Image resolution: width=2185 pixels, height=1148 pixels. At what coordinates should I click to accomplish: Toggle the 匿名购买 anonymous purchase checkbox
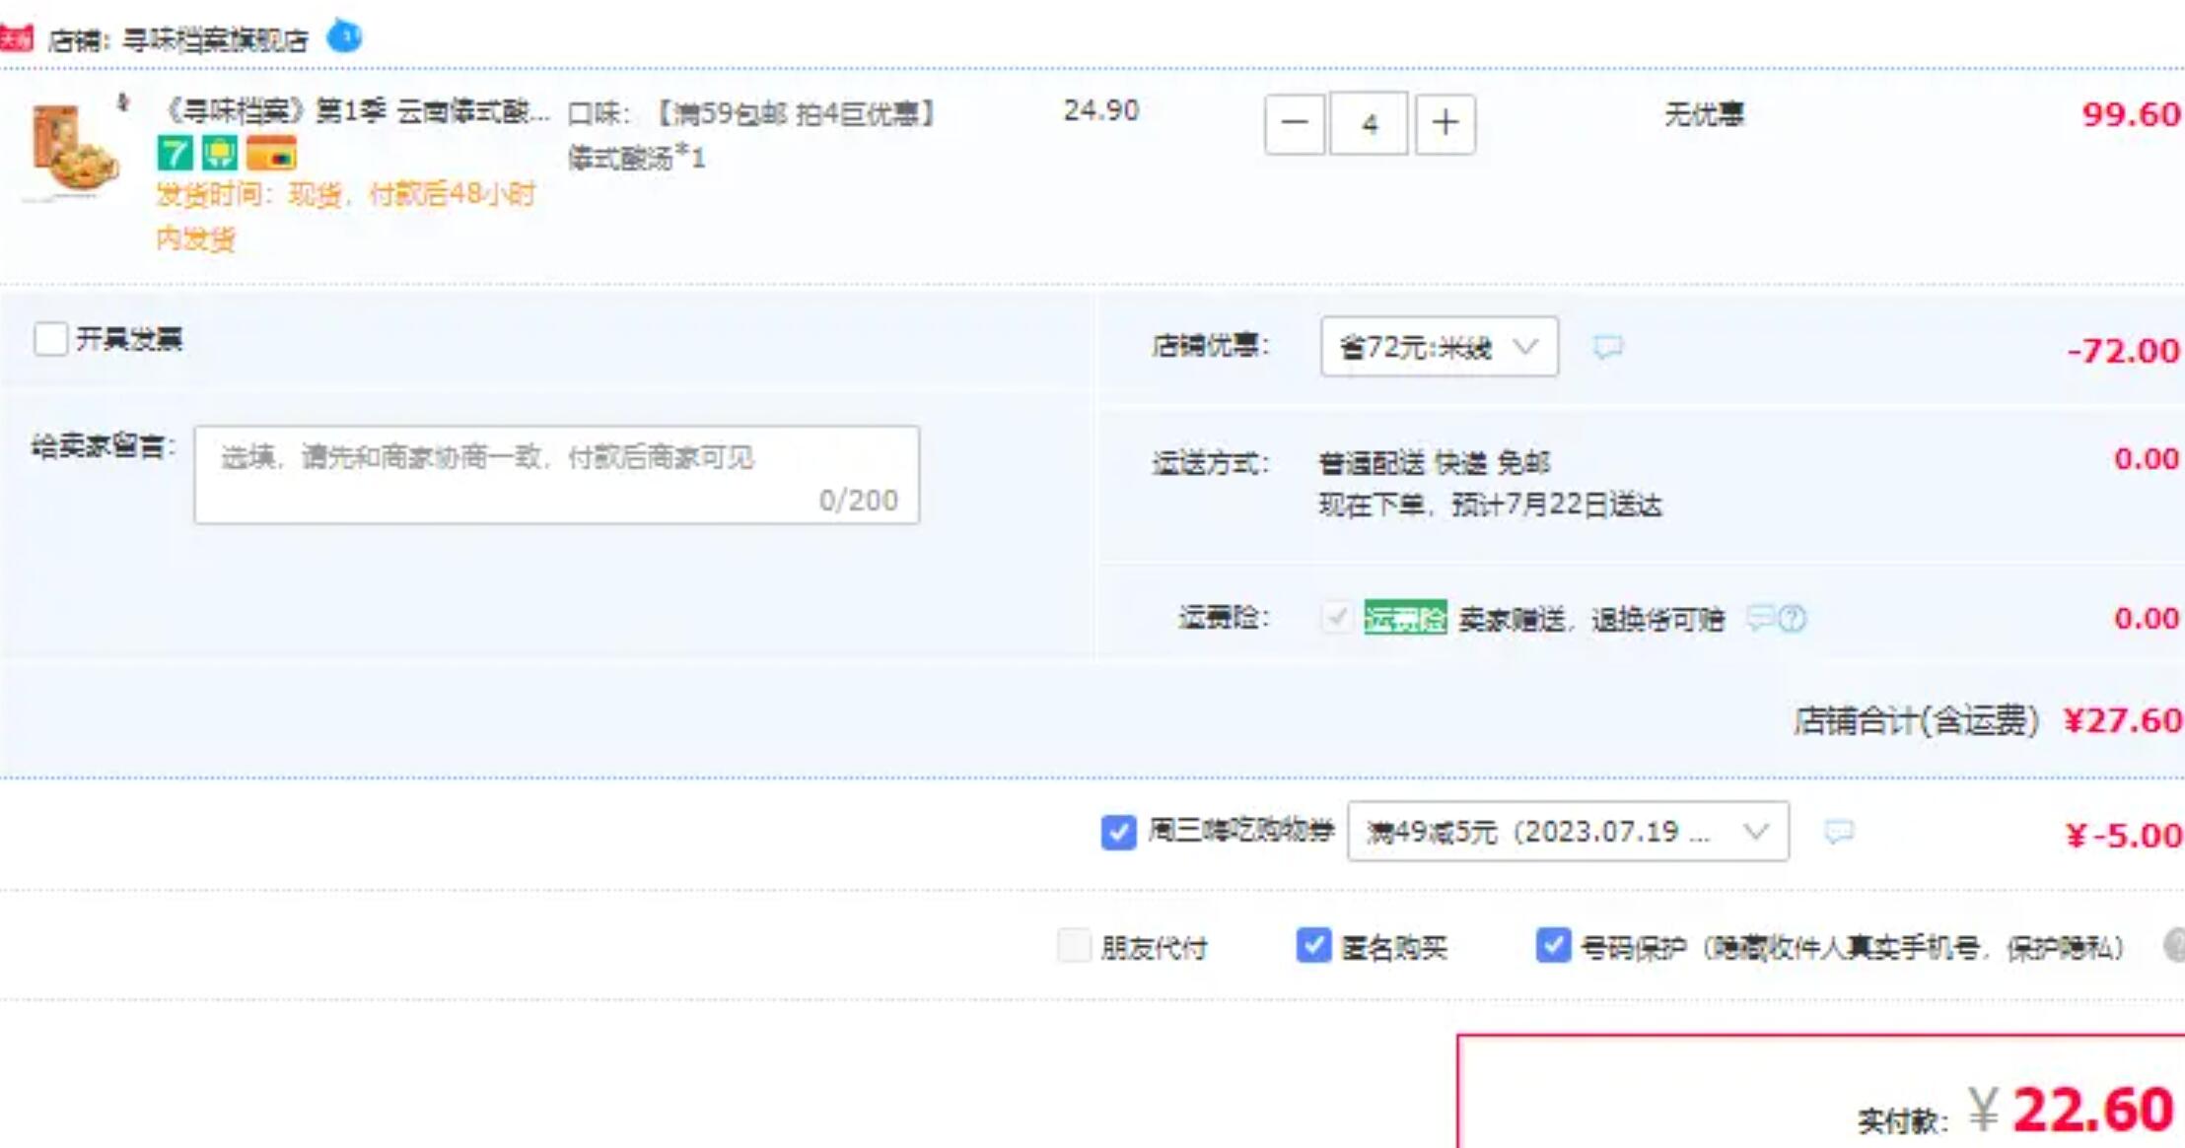(x=1313, y=946)
